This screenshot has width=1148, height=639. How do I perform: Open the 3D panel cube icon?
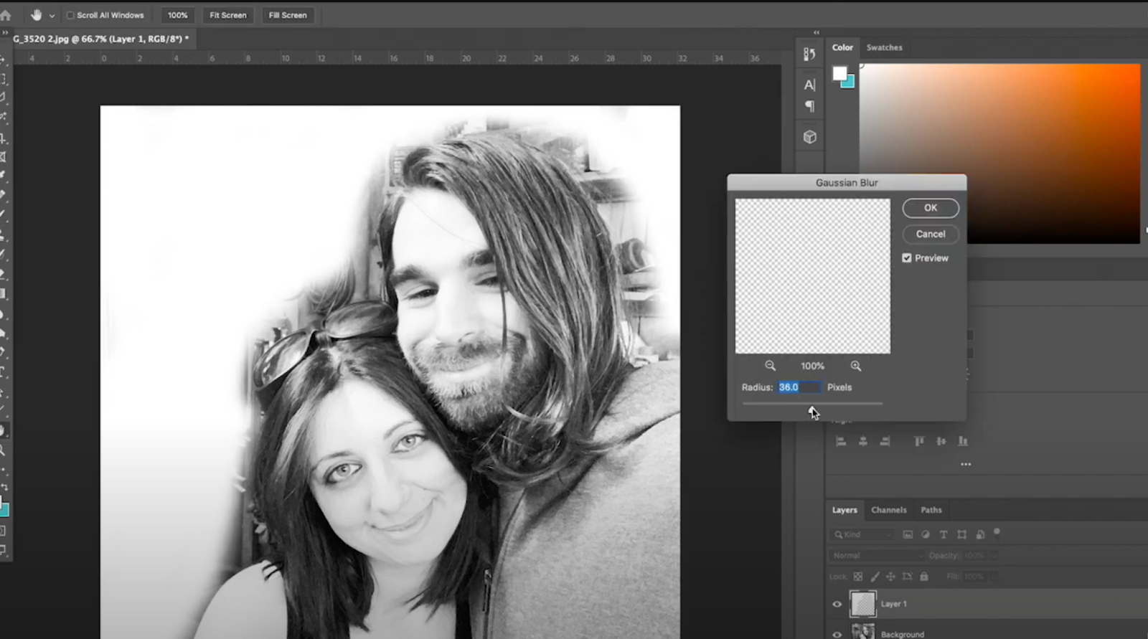(x=809, y=136)
